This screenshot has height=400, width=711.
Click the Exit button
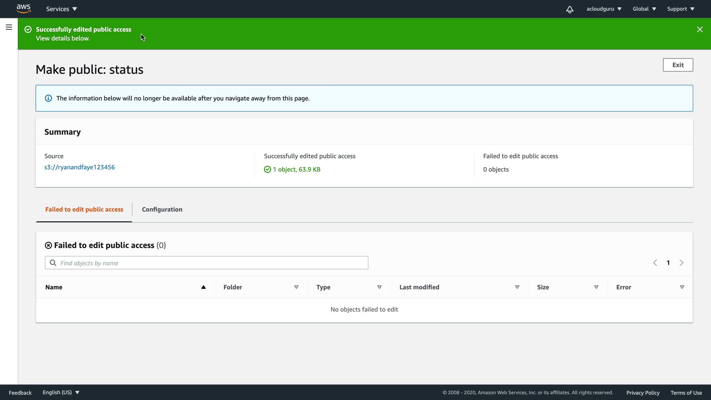(x=678, y=65)
